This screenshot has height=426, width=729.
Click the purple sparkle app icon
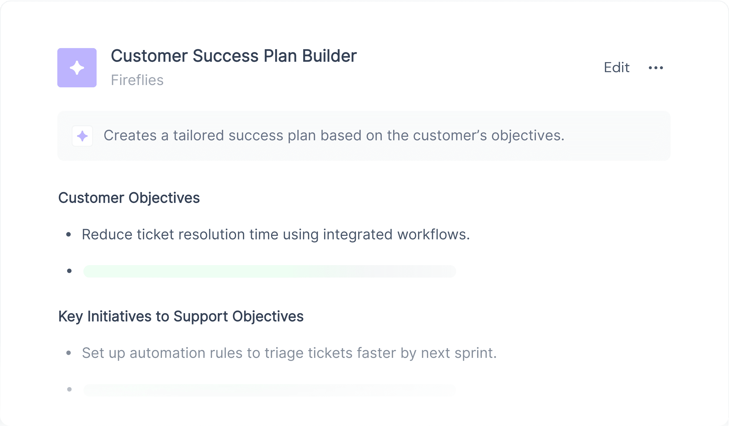(77, 68)
